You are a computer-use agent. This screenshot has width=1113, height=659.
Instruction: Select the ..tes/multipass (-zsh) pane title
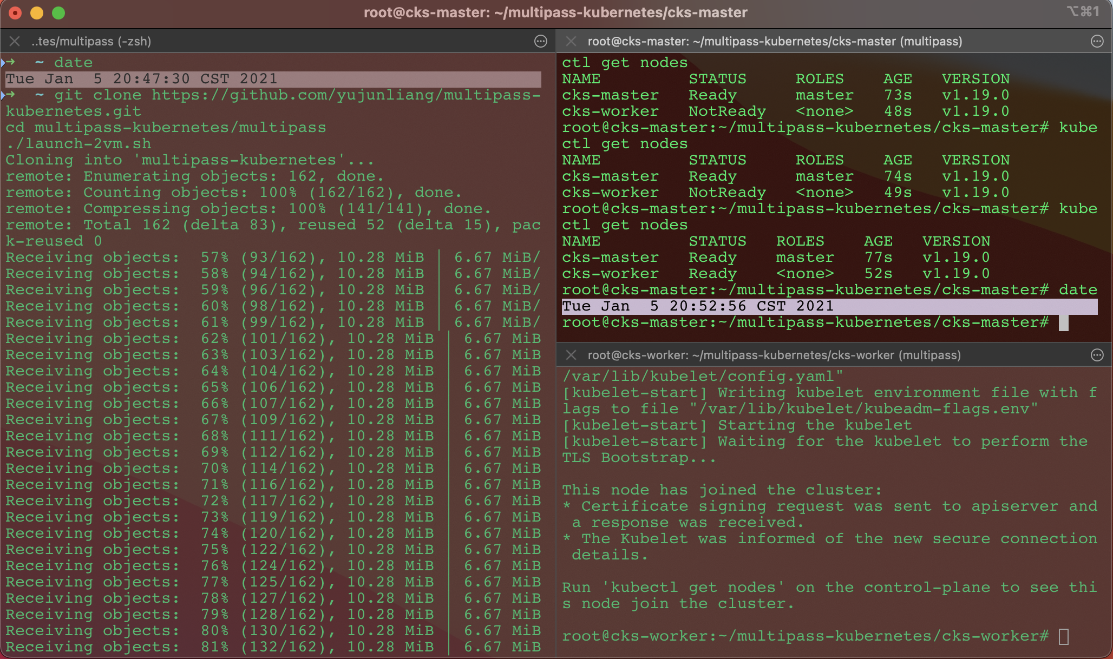(x=91, y=41)
